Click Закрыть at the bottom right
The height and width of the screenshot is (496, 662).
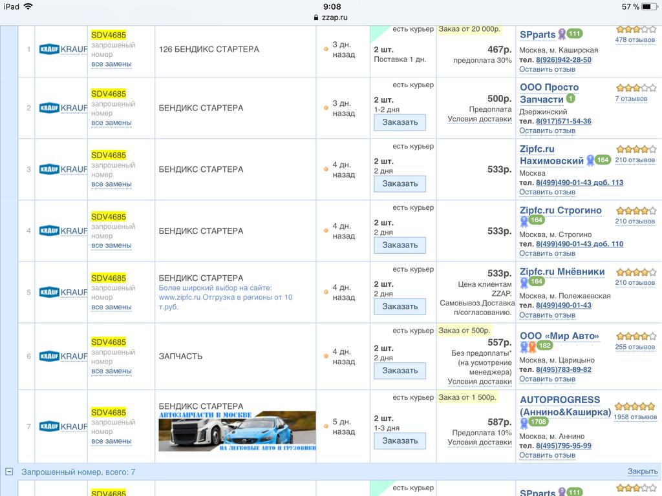(x=642, y=472)
